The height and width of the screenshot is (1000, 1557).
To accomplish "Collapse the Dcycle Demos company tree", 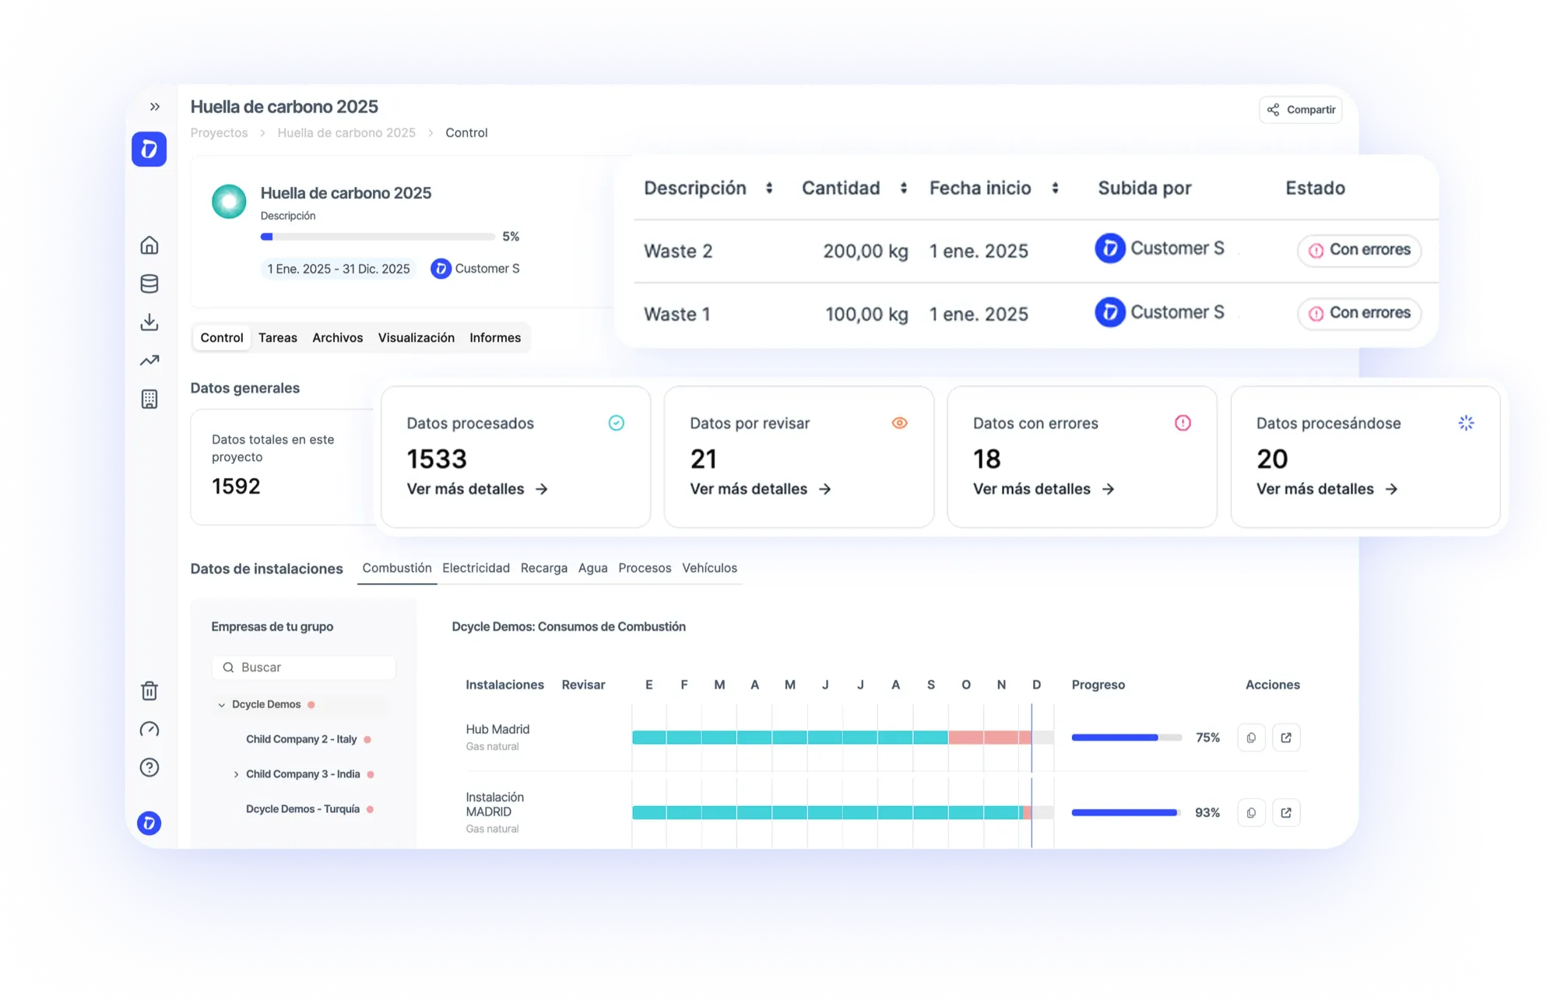I will coord(220,704).
